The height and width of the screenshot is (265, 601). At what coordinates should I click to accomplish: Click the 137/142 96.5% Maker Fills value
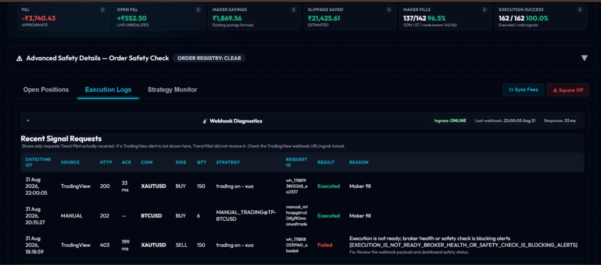[x=424, y=18]
